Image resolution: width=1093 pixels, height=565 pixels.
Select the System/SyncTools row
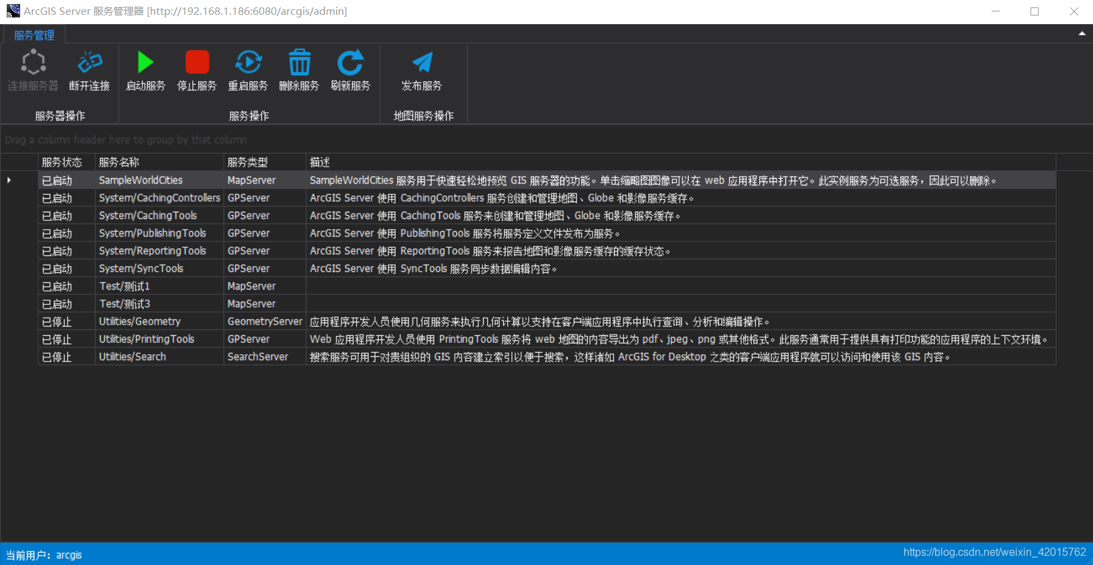pyautogui.click(x=547, y=269)
